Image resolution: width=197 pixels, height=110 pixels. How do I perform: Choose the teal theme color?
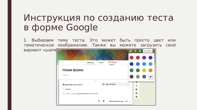coord(131,70)
